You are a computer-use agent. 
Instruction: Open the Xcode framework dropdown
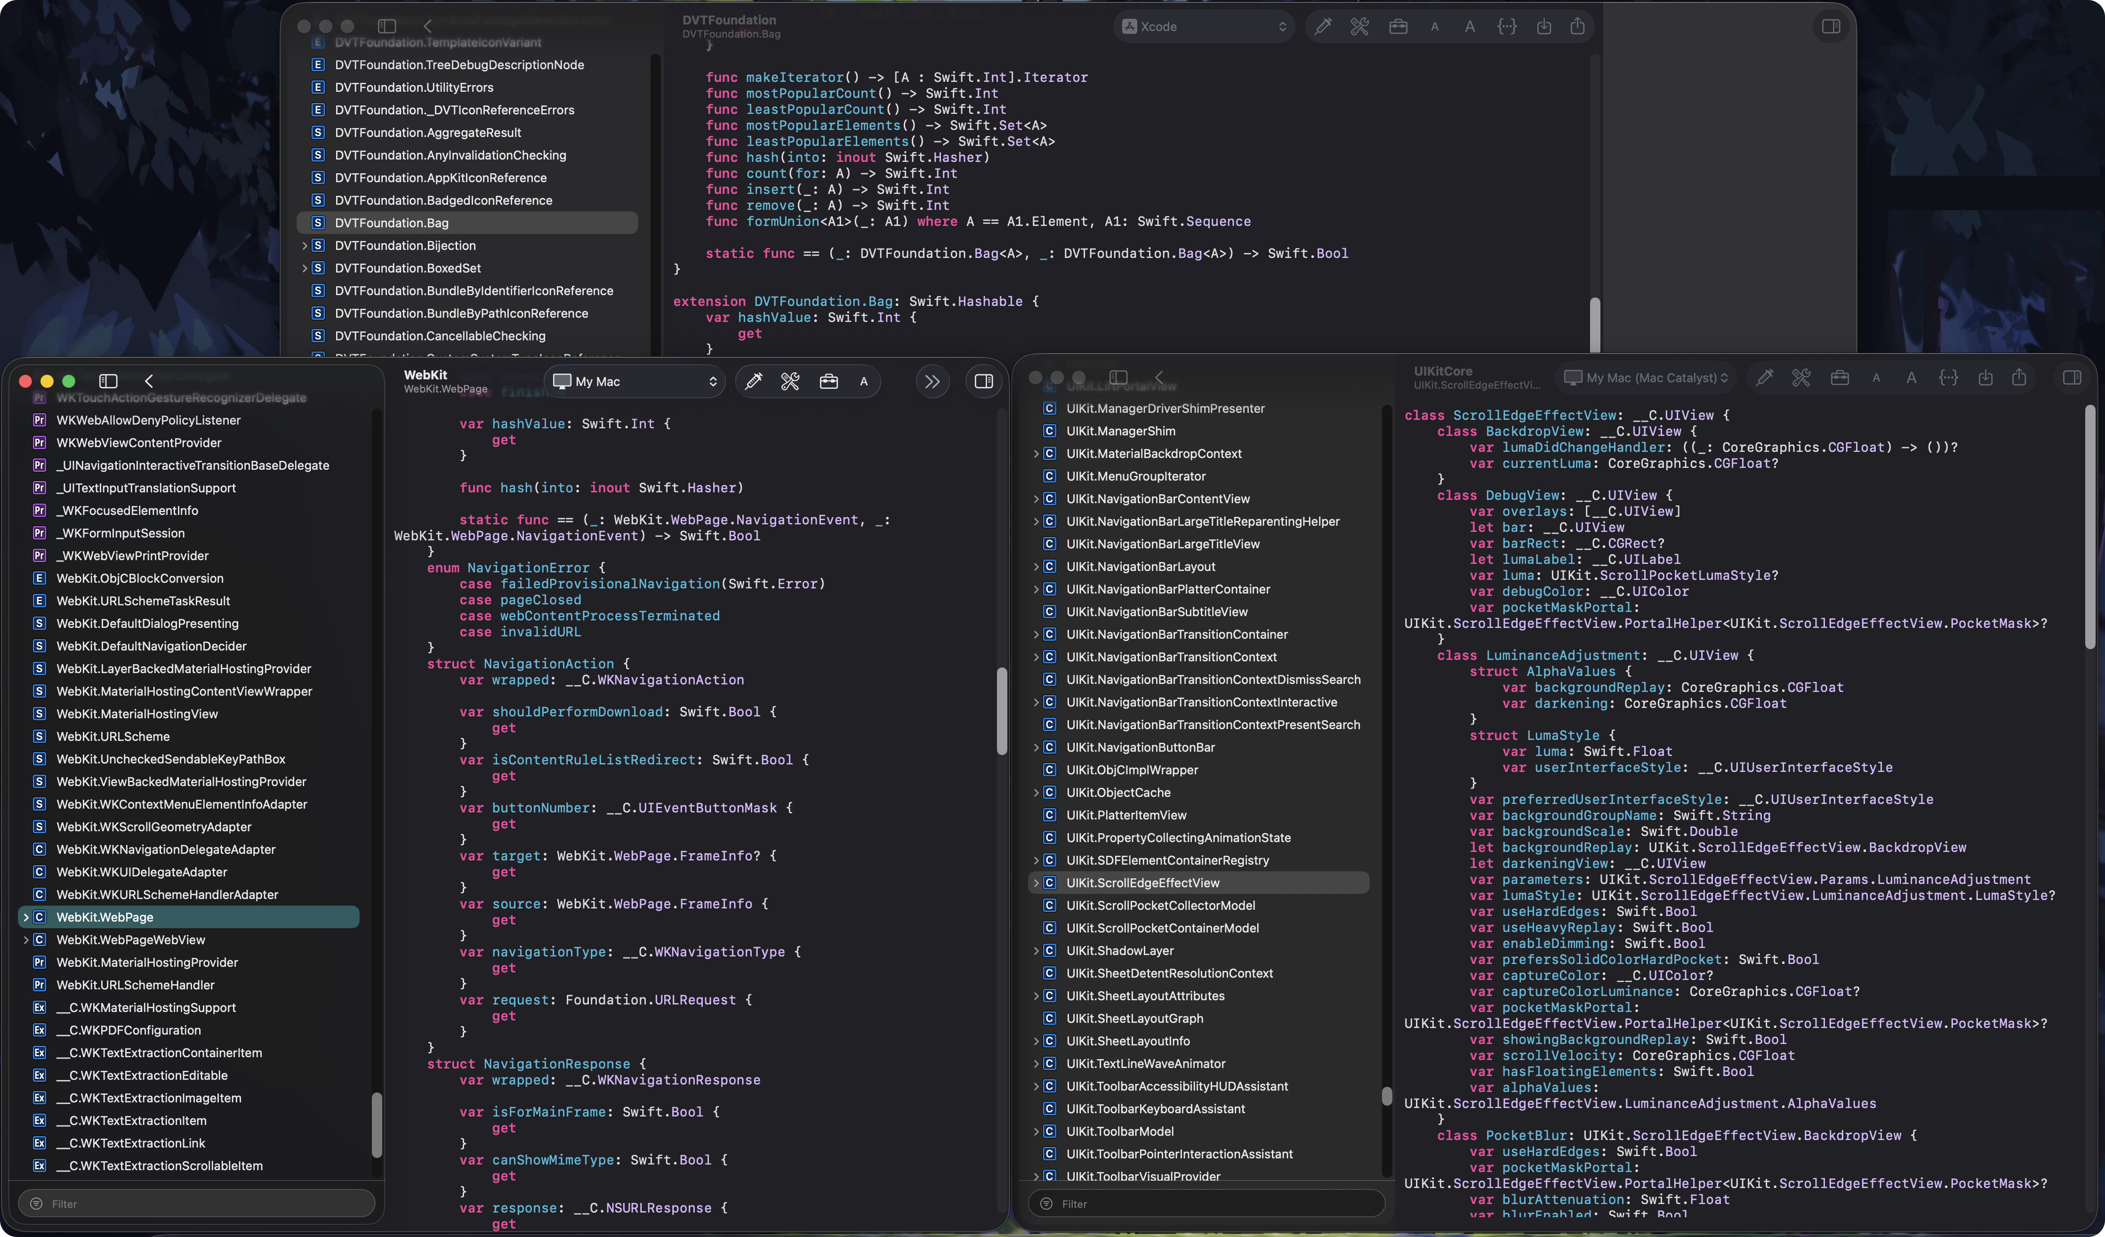tap(1203, 26)
